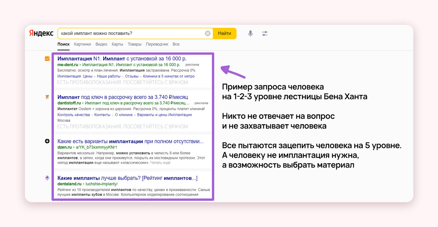Open sitelink 'О клинике'
438x227 pixels.
click(x=124, y=115)
